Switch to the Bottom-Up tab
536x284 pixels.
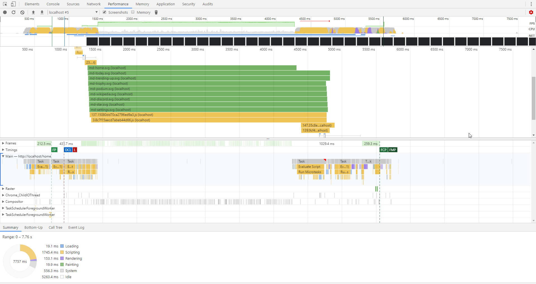click(x=33, y=228)
